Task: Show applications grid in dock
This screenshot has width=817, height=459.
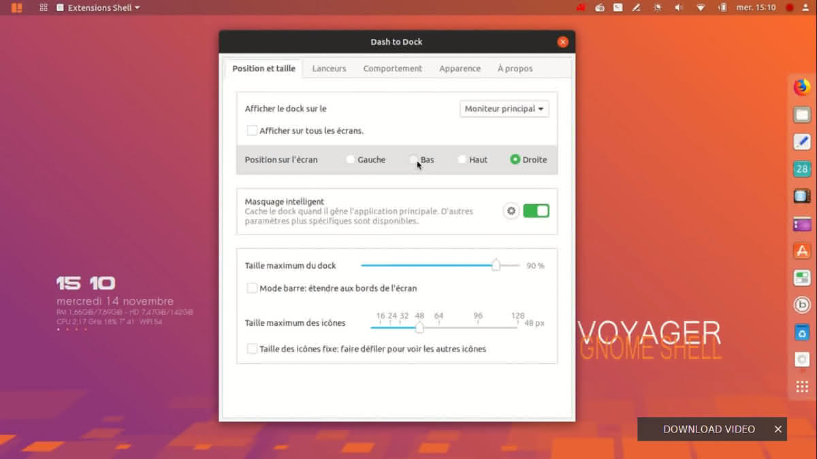Action: (802, 387)
